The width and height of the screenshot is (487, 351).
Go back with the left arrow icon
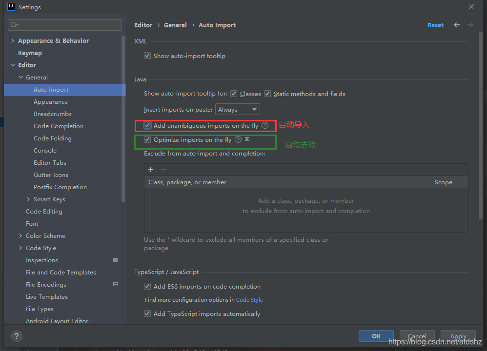[x=457, y=25]
